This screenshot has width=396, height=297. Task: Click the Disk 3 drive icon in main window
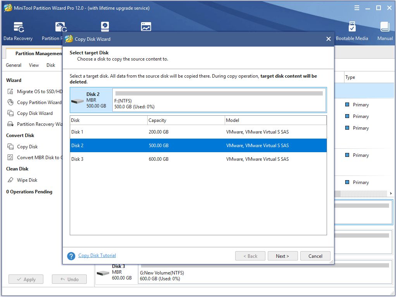(x=103, y=273)
